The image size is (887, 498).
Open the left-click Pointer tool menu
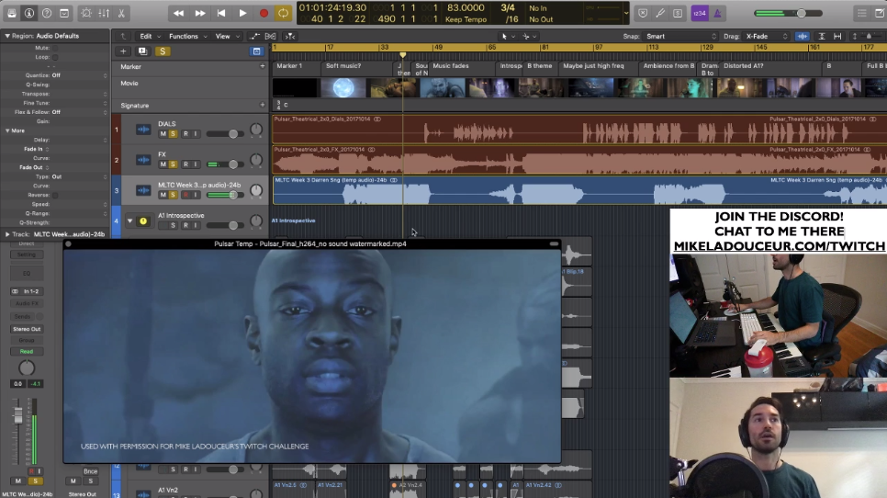508,36
